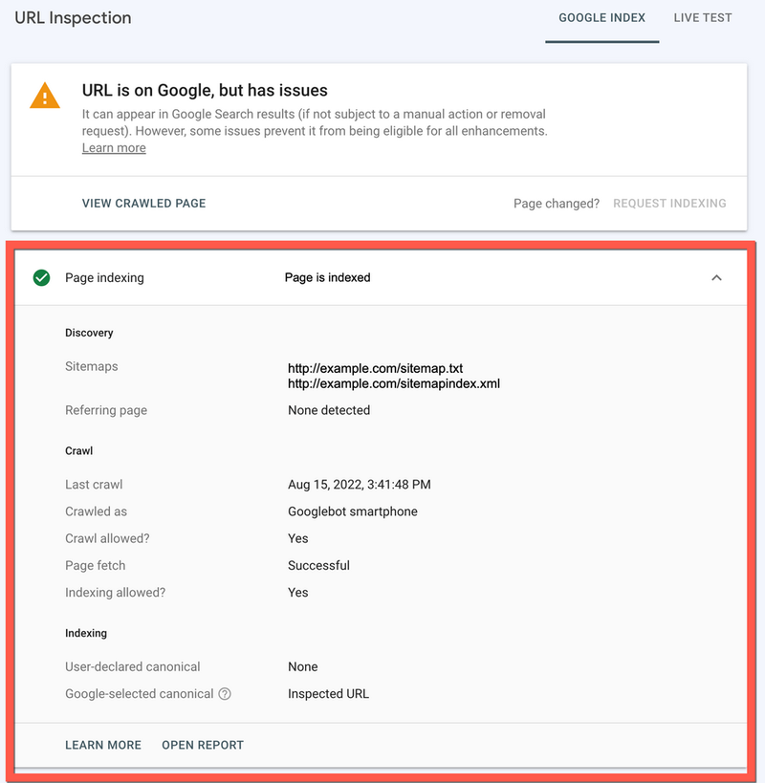Select the sitemapindex.xml URL
The width and height of the screenshot is (765, 783).
(x=394, y=383)
